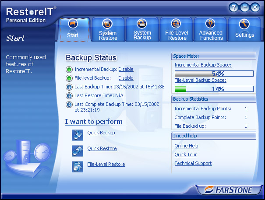Click the Last Backup Time info icon
The image size is (265, 200).
[x=69, y=87]
